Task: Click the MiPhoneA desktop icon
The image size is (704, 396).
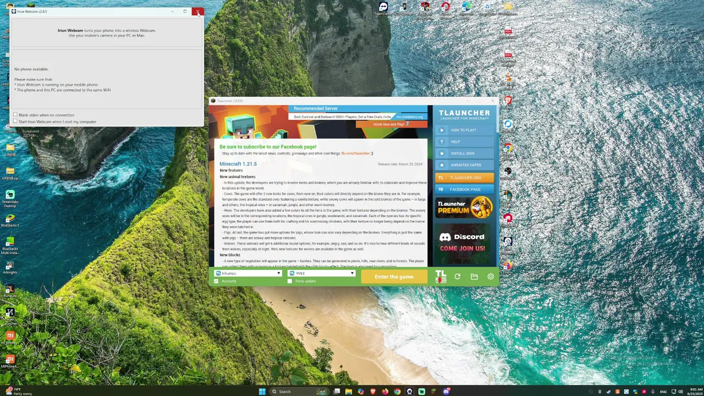Action: (x=9, y=361)
